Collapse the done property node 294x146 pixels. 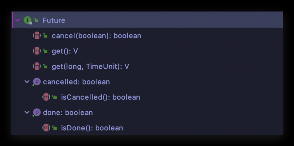tap(27, 113)
